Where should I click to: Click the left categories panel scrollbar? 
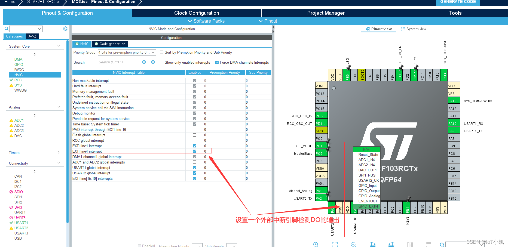coord(68,131)
